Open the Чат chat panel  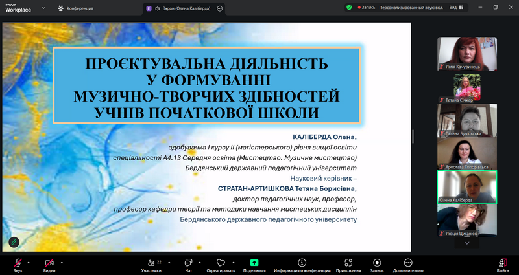[x=188, y=263]
